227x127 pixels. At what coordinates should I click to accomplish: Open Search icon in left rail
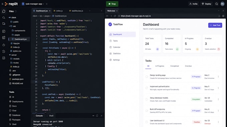click(4, 18)
